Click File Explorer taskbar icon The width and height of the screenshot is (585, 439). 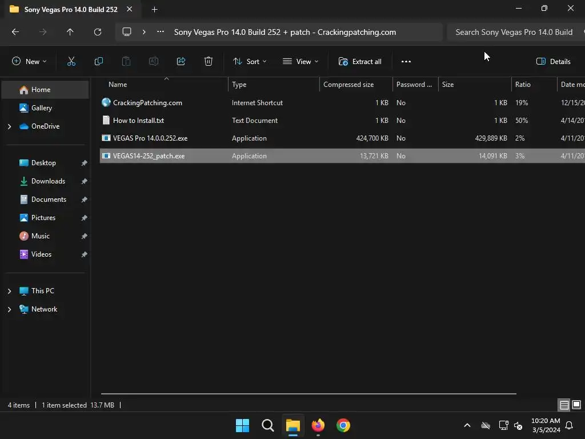pos(293,425)
